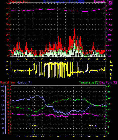The image size is (118, 140).
Task: Click the '70' humidity axis value
Action: click(3, 100)
